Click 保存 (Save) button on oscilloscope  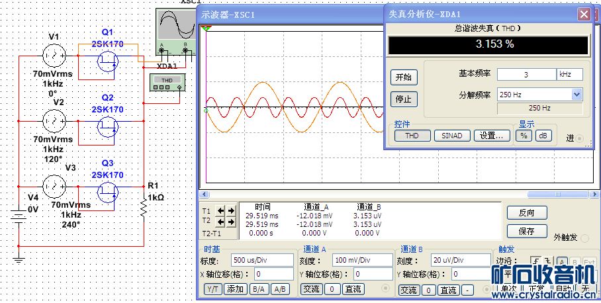point(527,232)
